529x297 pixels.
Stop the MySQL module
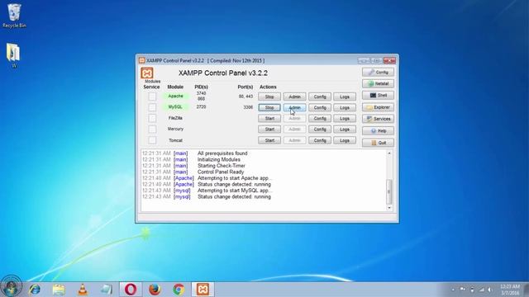point(269,107)
